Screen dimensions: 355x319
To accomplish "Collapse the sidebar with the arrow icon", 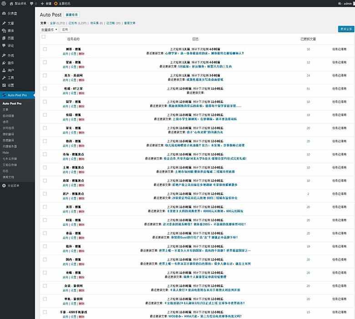I will (4, 185).
